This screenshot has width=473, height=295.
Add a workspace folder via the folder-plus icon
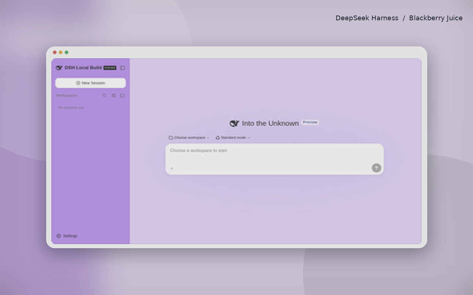122,96
